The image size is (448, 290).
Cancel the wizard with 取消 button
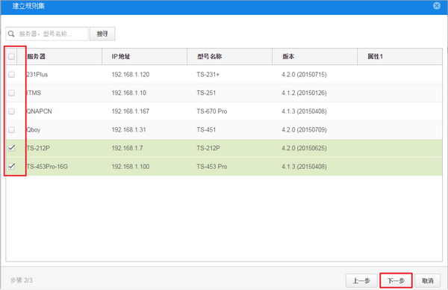pyautogui.click(x=427, y=280)
